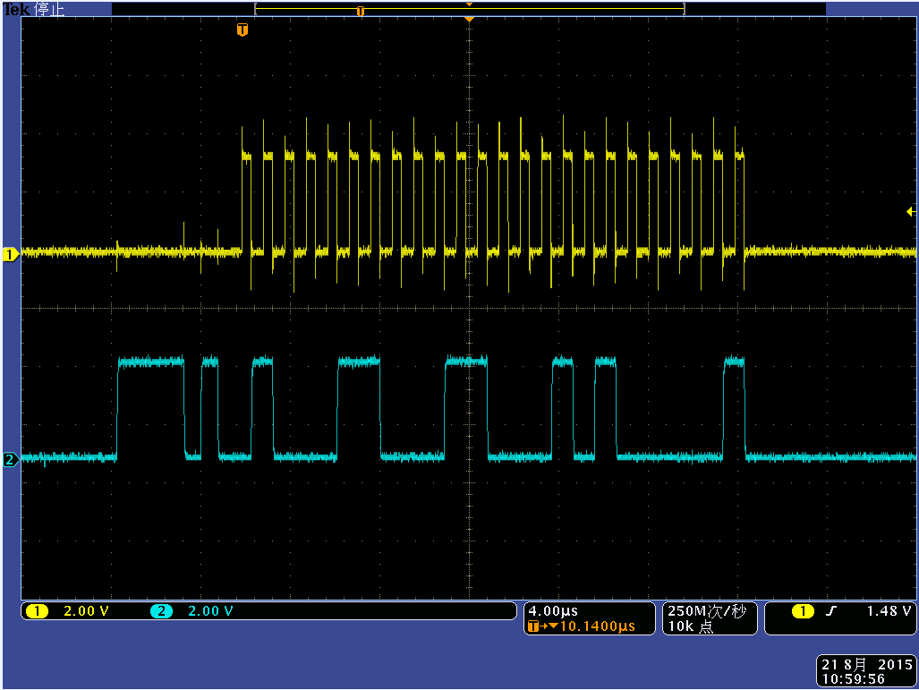Click the time readout 10:59:56

tap(853, 679)
